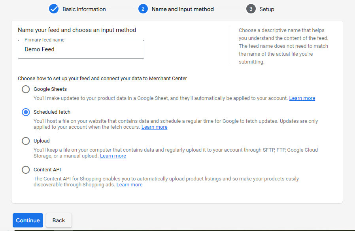This screenshot has height=231, width=355.
Task: Visit Learn more link for Content API
Action: [129, 185]
